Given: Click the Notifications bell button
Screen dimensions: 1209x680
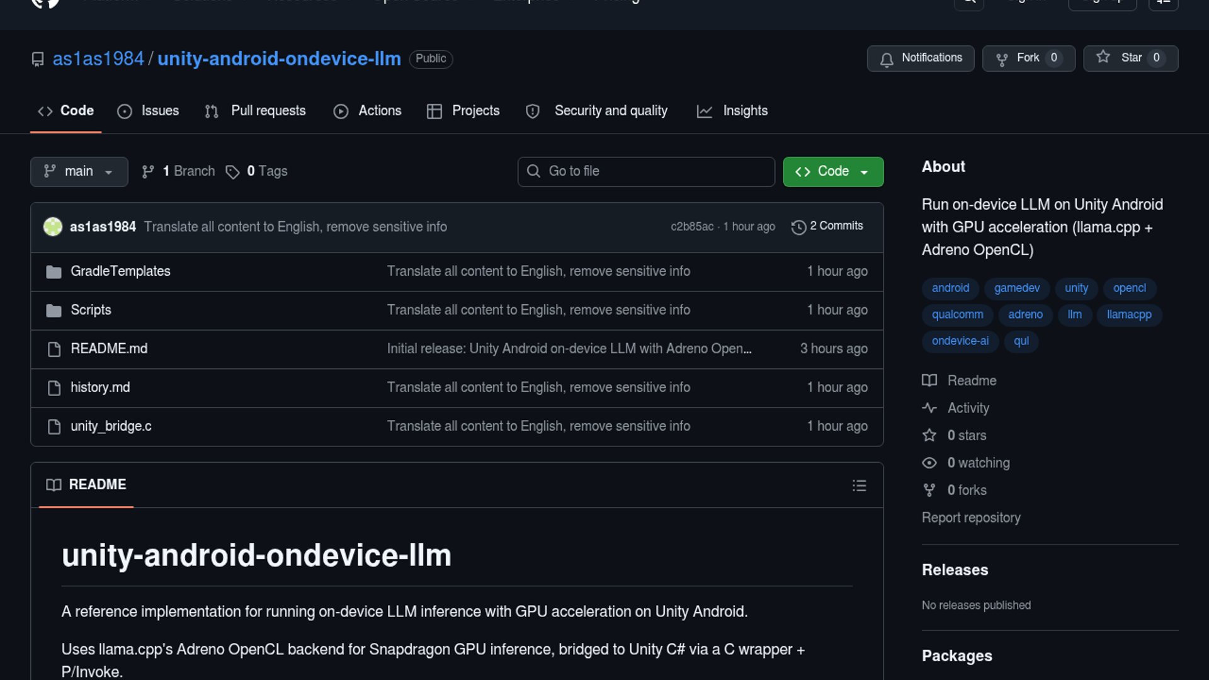Looking at the screenshot, I should click(920, 59).
